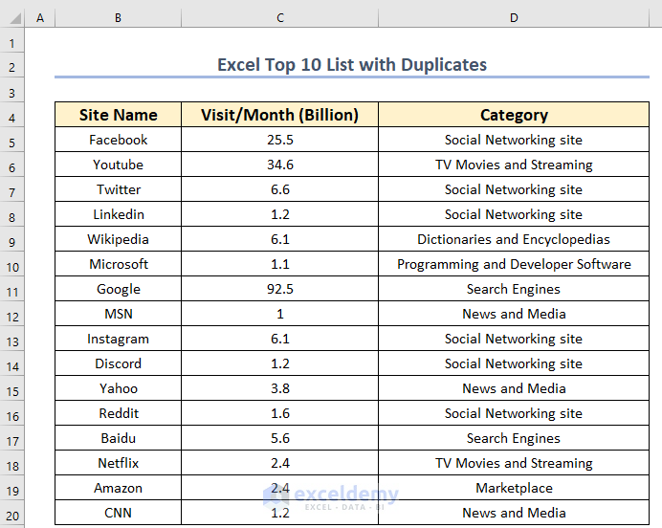The height and width of the screenshot is (528, 662).
Task: Select column B header
Action: [x=119, y=18]
